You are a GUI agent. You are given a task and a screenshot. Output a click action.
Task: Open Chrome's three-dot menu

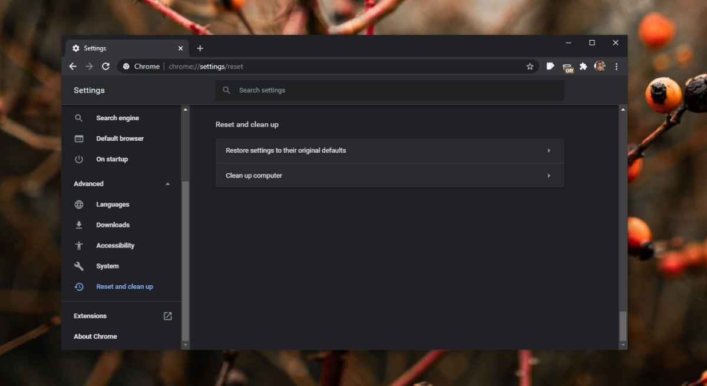click(616, 67)
